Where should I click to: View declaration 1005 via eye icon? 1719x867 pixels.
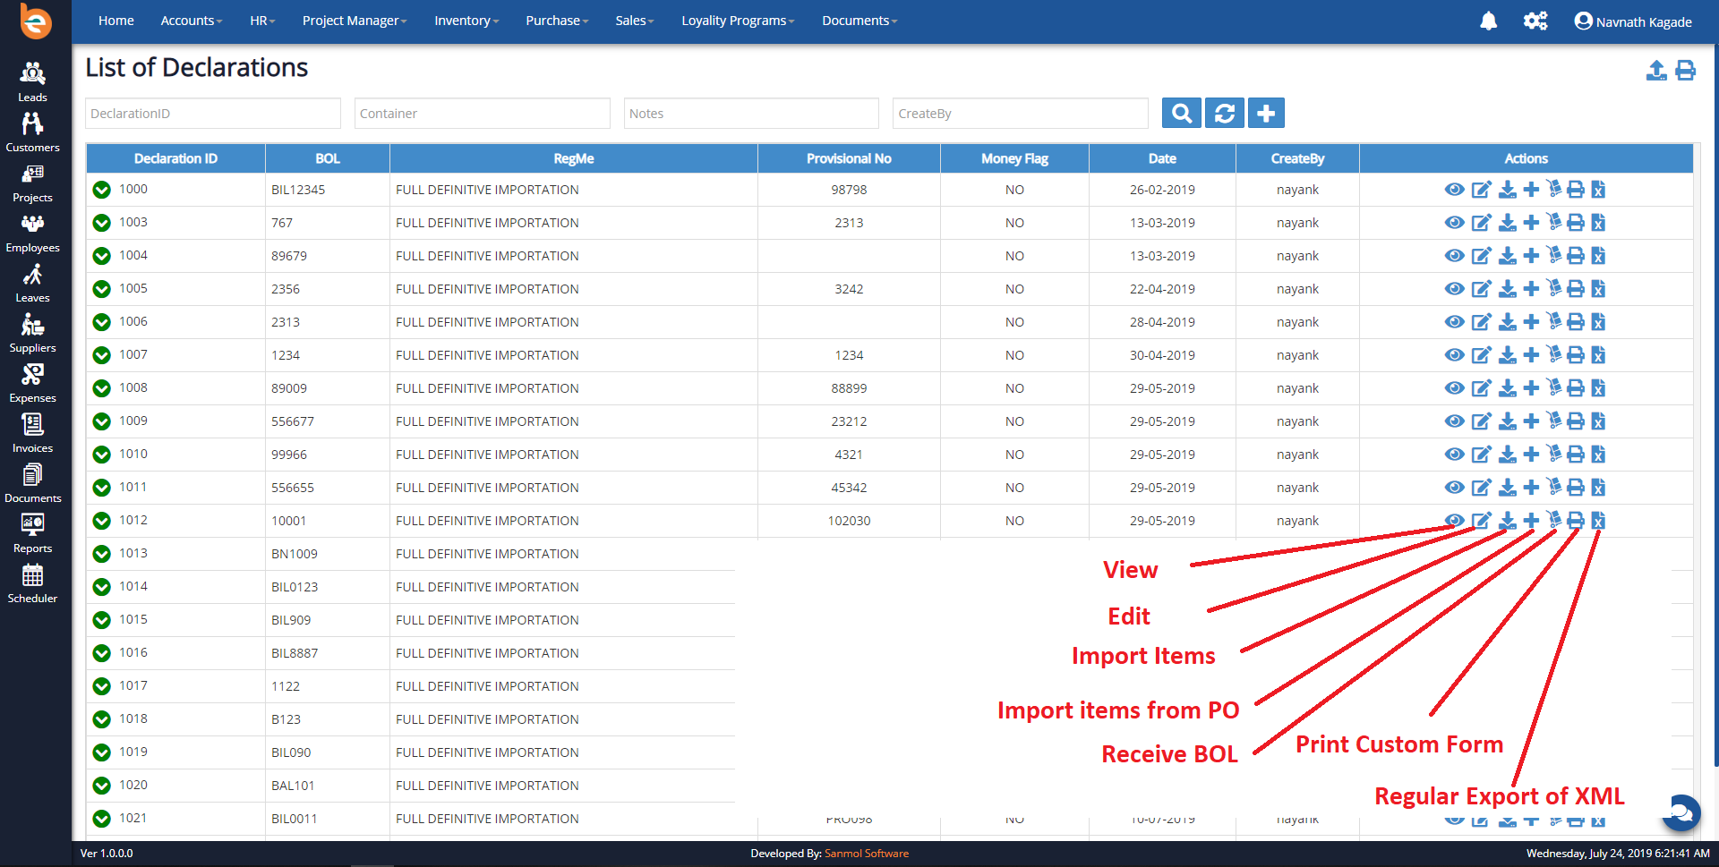point(1455,289)
